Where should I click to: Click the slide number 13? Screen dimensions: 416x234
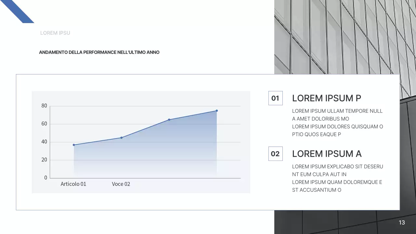tap(402, 223)
